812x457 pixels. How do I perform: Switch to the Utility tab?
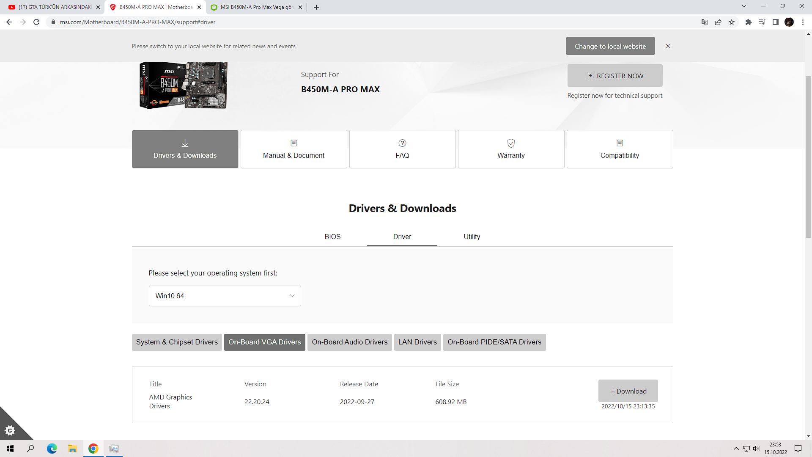point(472,237)
